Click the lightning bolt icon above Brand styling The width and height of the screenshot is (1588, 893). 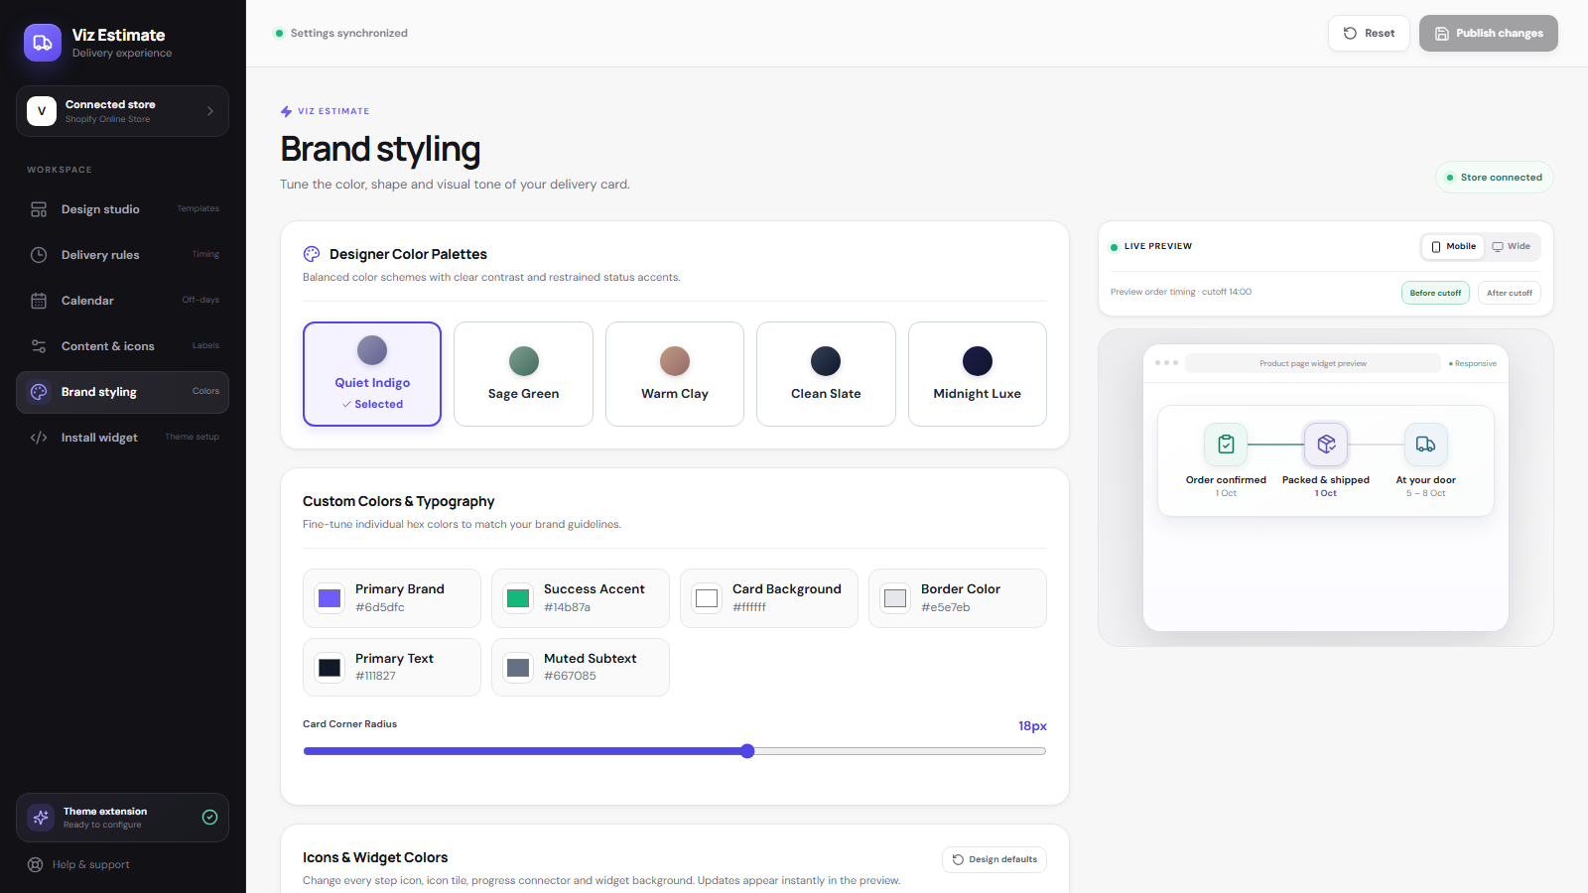[x=287, y=111]
